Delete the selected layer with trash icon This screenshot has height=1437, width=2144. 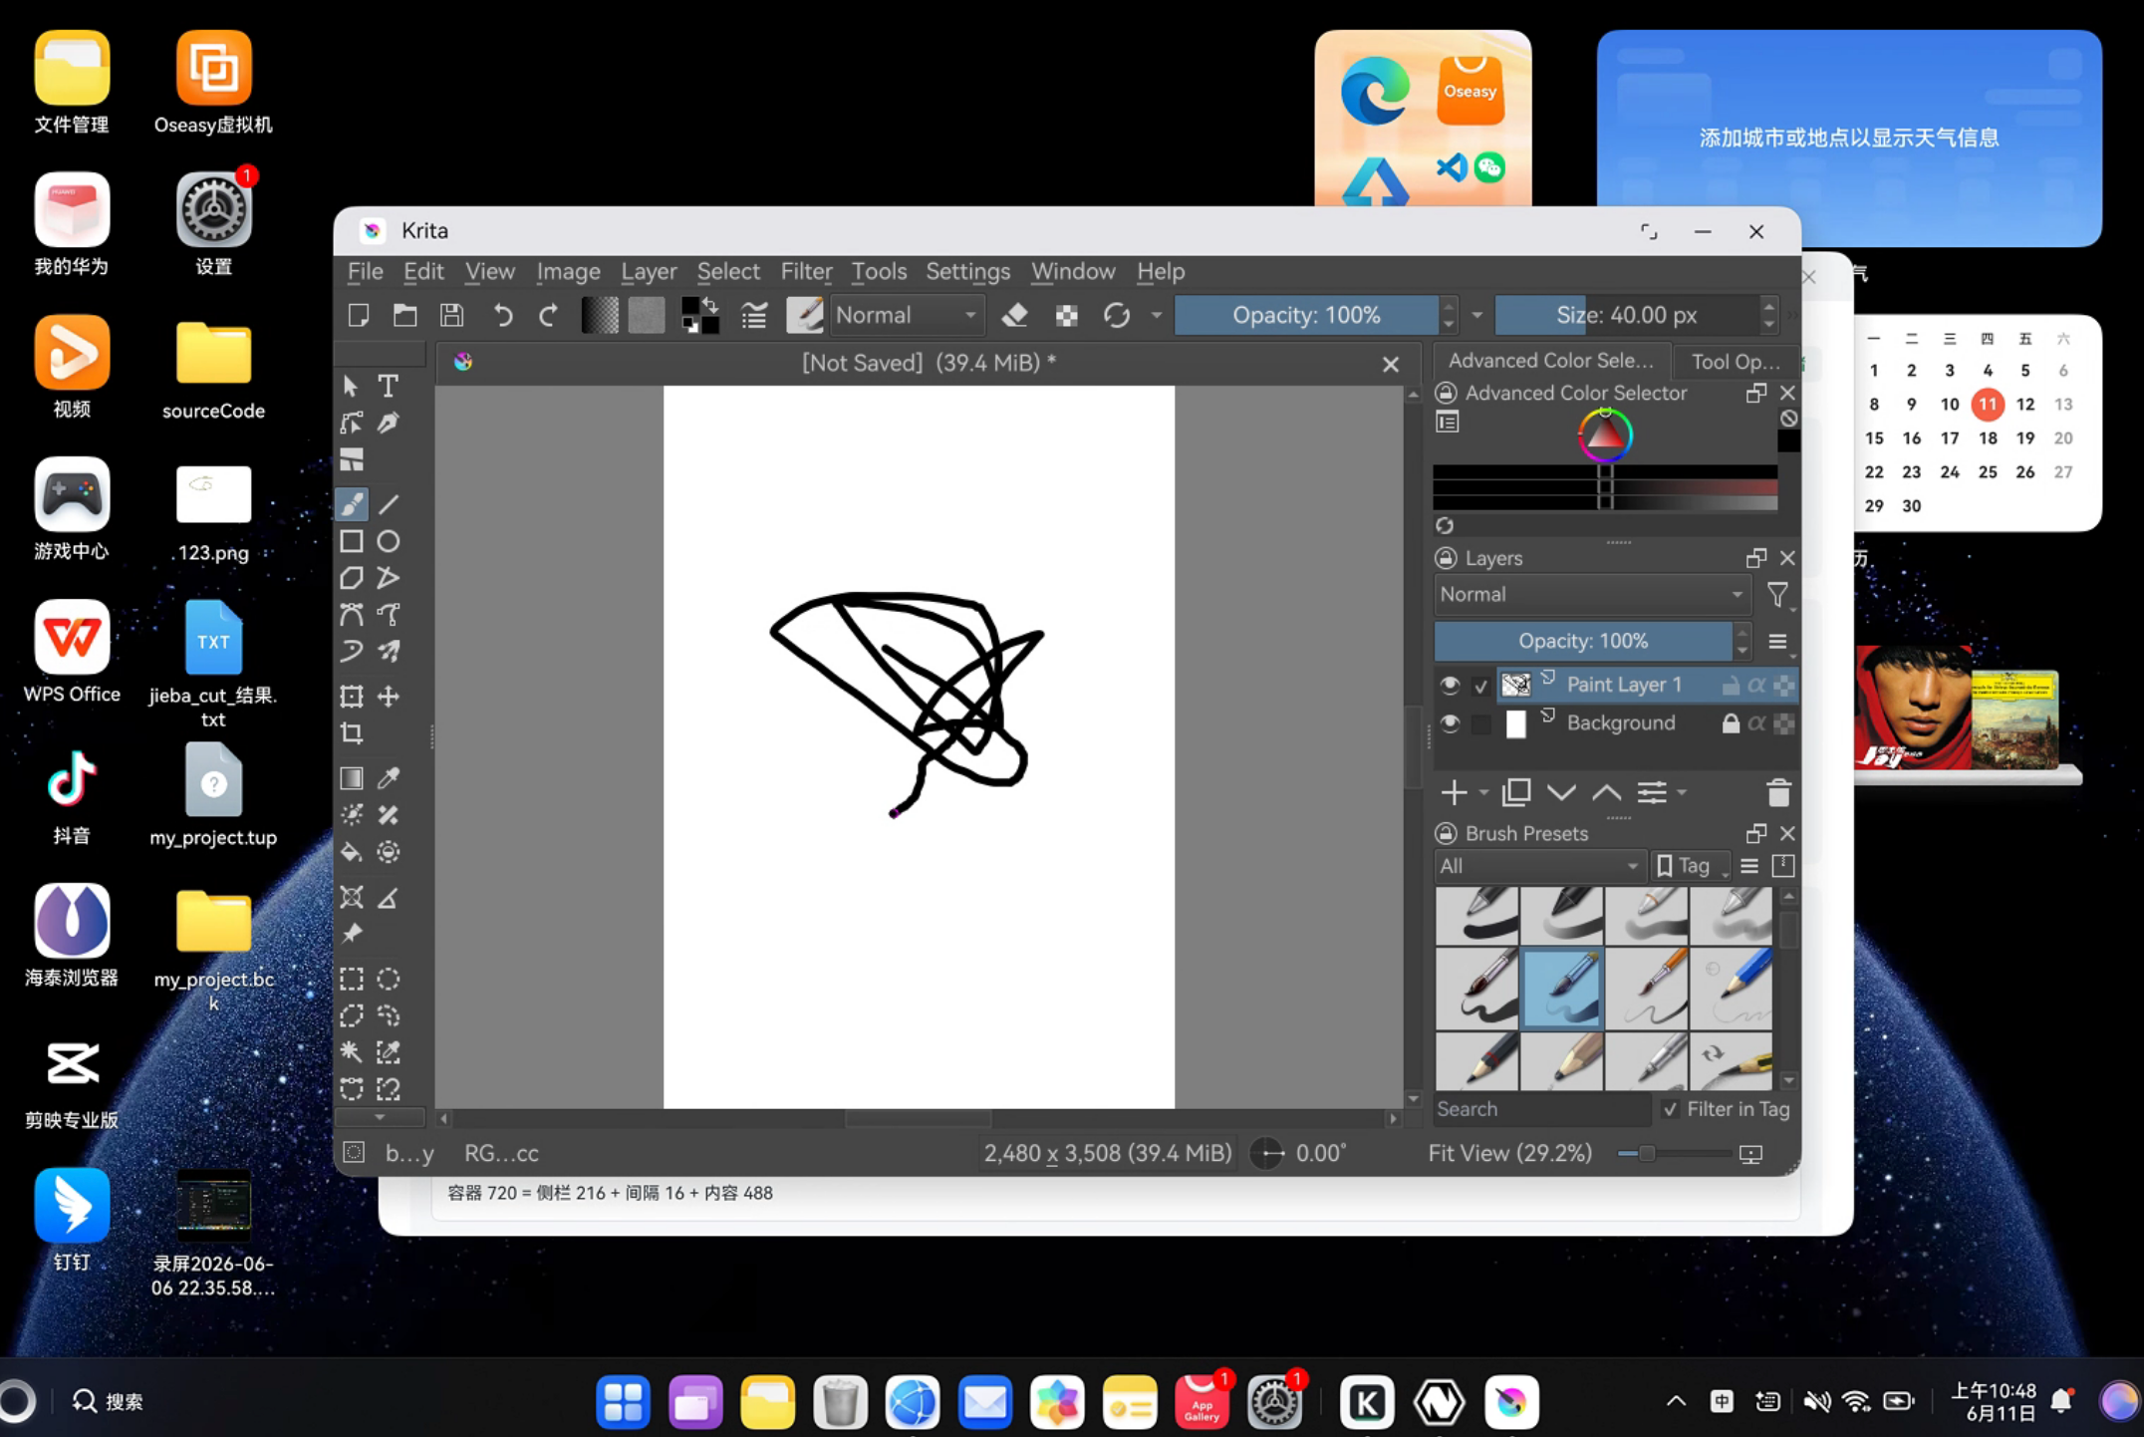point(1778,792)
